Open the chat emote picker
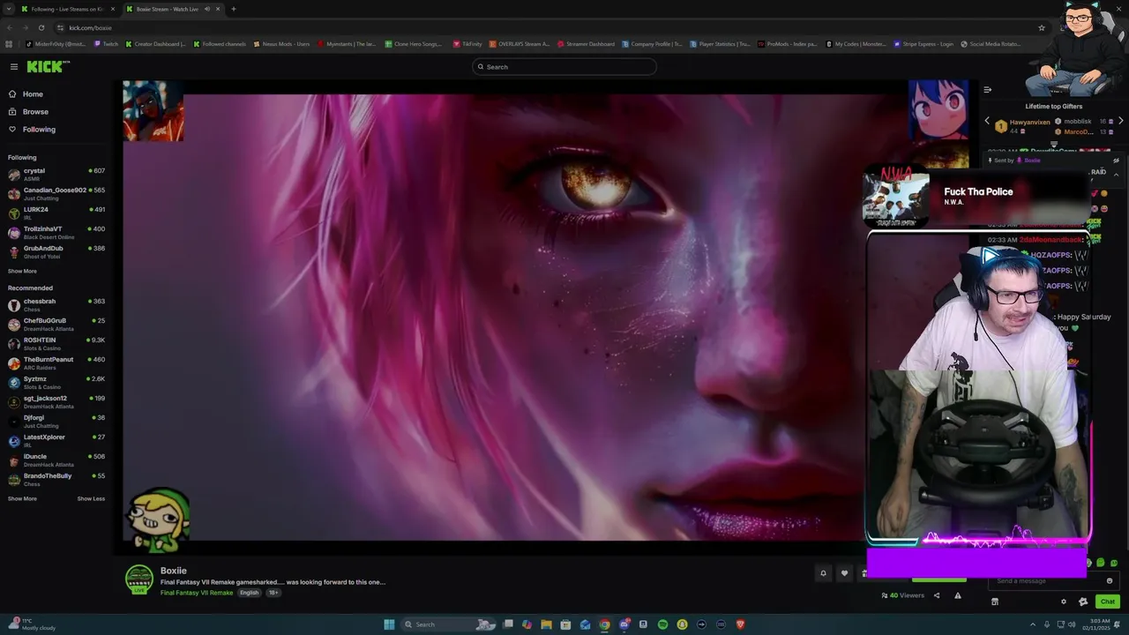Image resolution: width=1129 pixels, height=635 pixels. (x=1110, y=581)
